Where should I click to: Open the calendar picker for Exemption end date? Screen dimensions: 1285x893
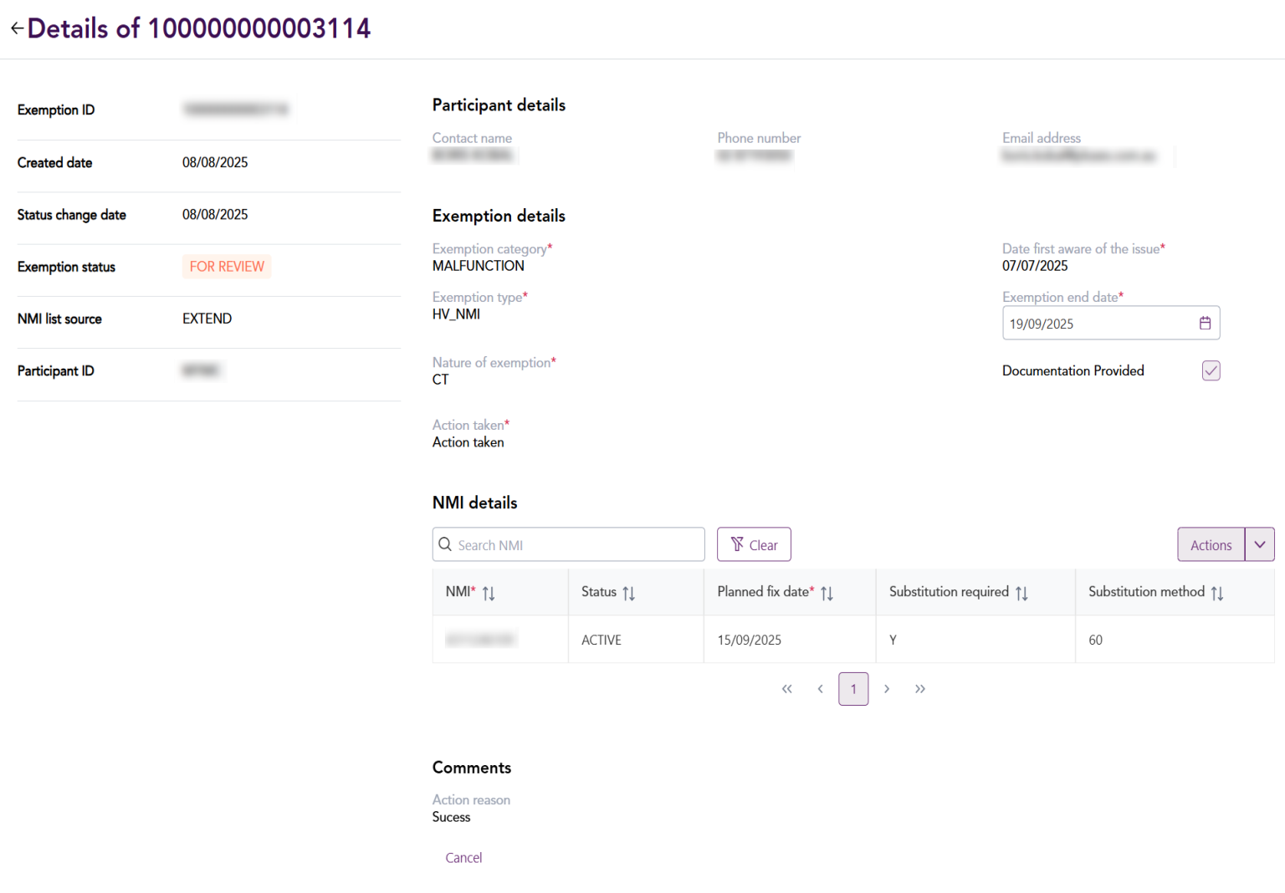tap(1205, 324)
